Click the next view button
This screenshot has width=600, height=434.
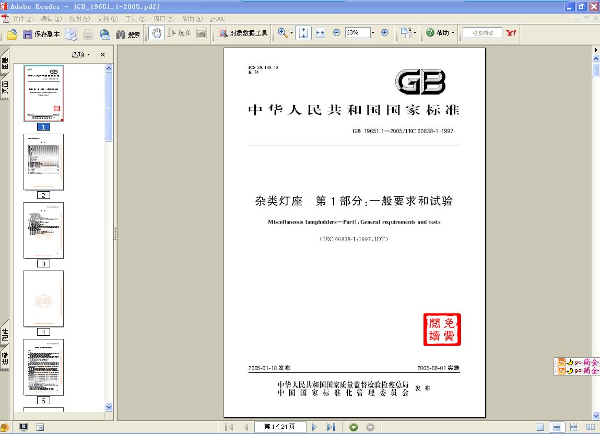tap(370, 427)
